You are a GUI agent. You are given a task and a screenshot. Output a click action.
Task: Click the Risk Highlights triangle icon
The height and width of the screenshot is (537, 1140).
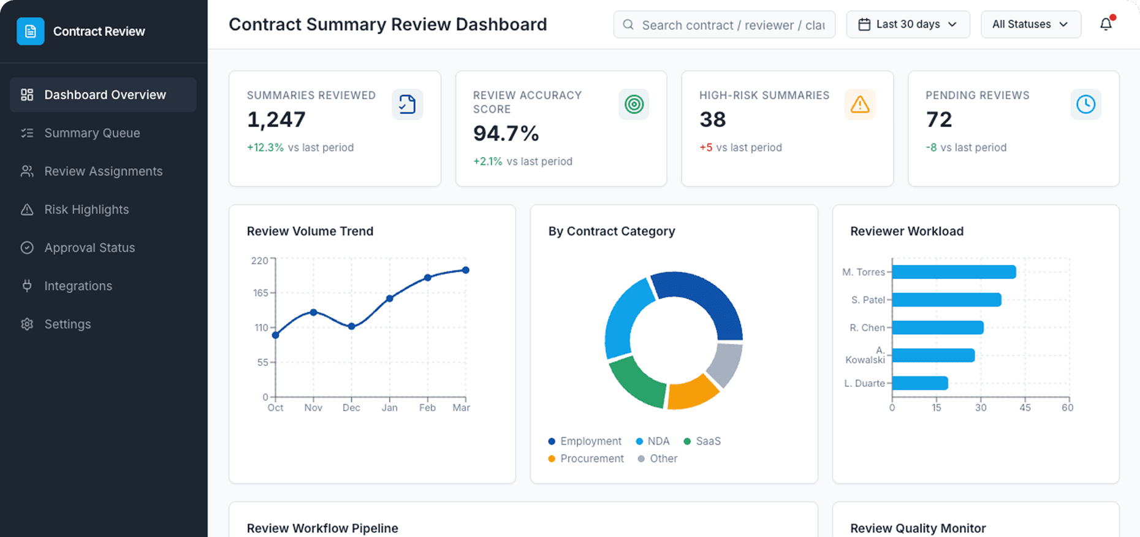(x=27, y=210)
